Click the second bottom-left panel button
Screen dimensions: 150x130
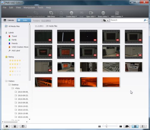coord(15,126)
